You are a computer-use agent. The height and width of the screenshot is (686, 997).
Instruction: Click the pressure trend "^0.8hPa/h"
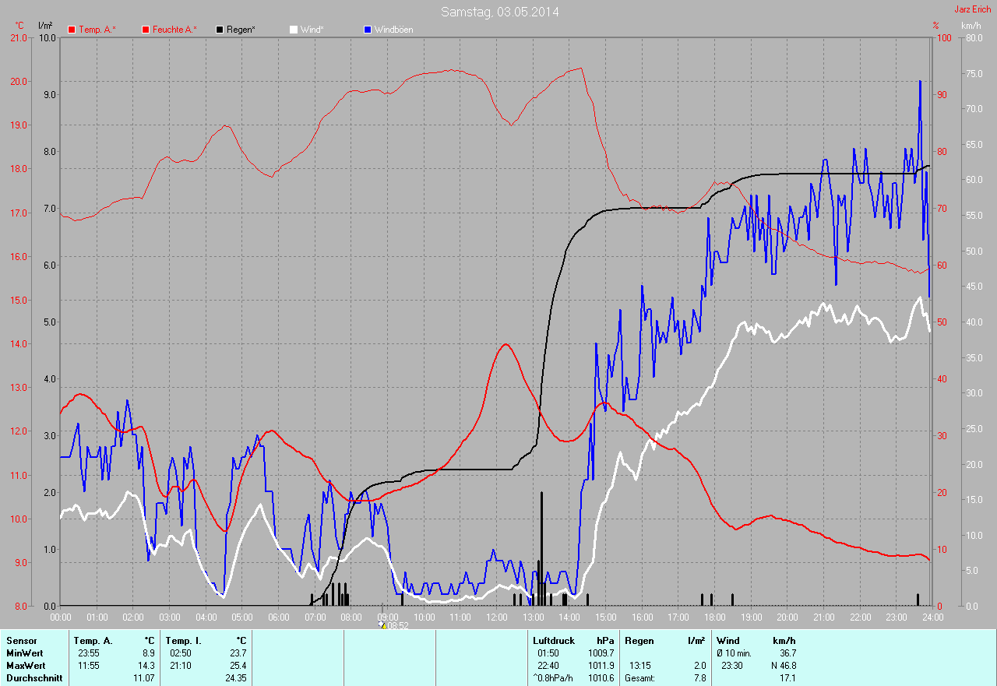[x=553, y=678]
